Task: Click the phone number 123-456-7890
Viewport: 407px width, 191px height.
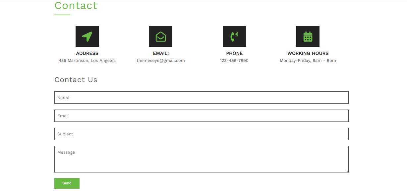Action: tap(234, 61)
